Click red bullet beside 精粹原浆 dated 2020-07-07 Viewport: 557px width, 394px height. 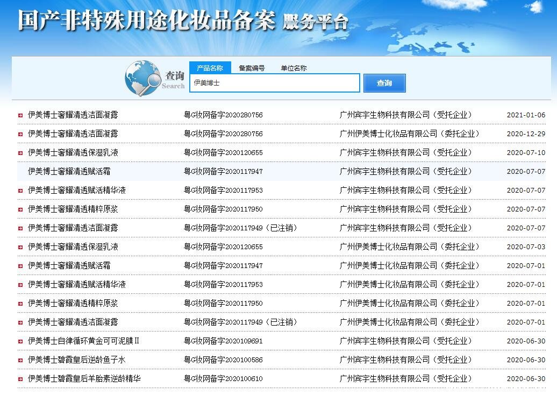pos(20,209)
